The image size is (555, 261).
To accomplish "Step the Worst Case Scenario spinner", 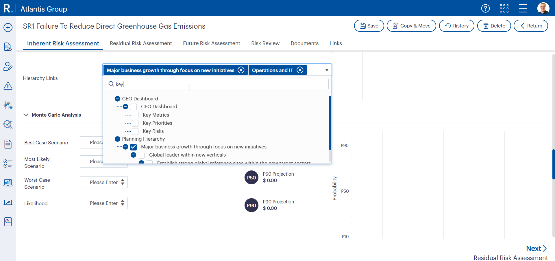I will [123, 182].
